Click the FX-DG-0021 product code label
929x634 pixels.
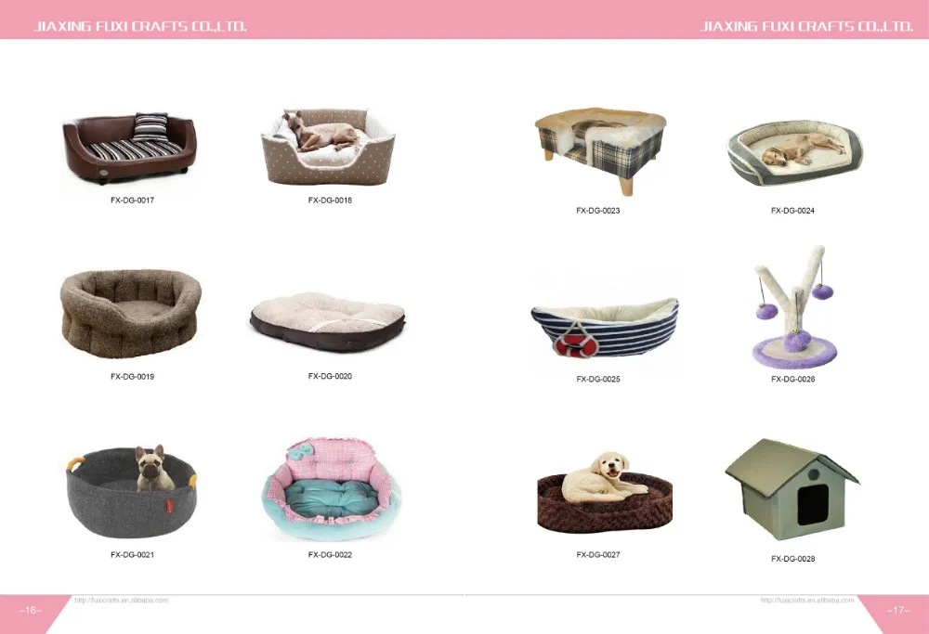(x=132, y=555)
